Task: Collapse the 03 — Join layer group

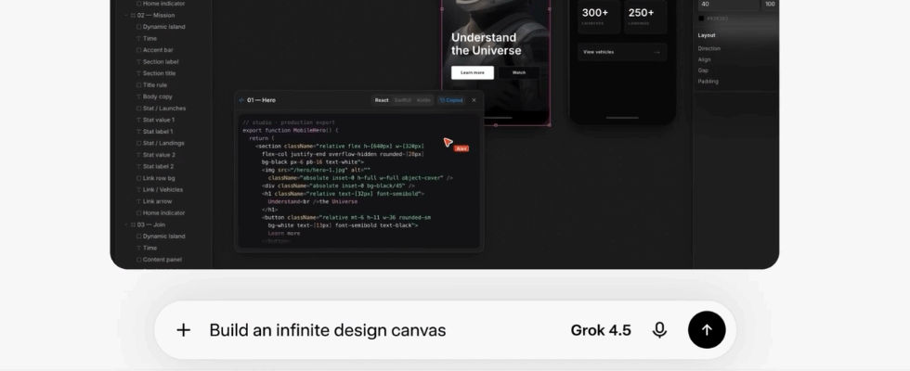Action: pos(126,224)
